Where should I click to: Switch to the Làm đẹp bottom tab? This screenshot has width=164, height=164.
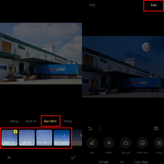click(142, 162)
